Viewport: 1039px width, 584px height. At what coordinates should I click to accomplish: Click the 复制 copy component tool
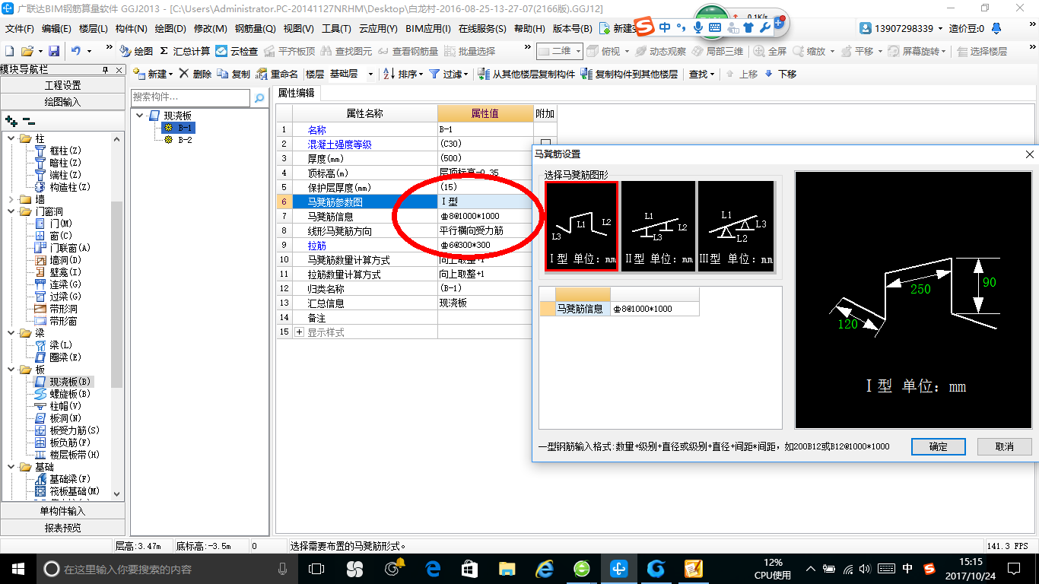(234, 74)
